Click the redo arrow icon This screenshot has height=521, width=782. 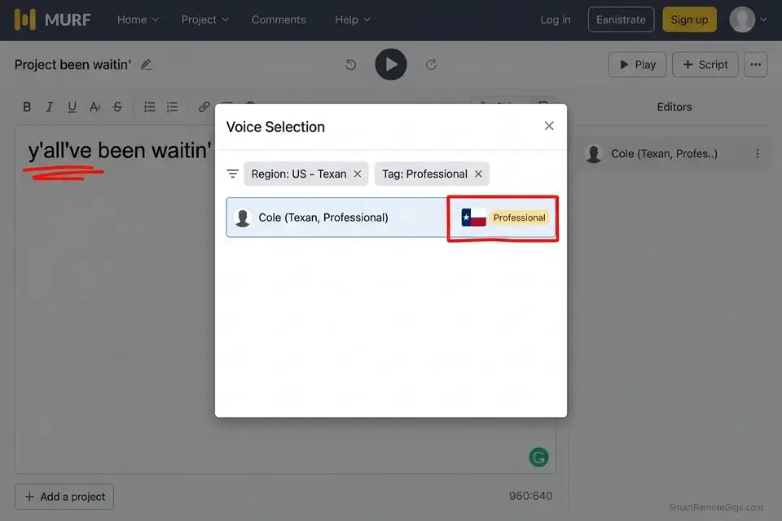click(x=431, y=64)
